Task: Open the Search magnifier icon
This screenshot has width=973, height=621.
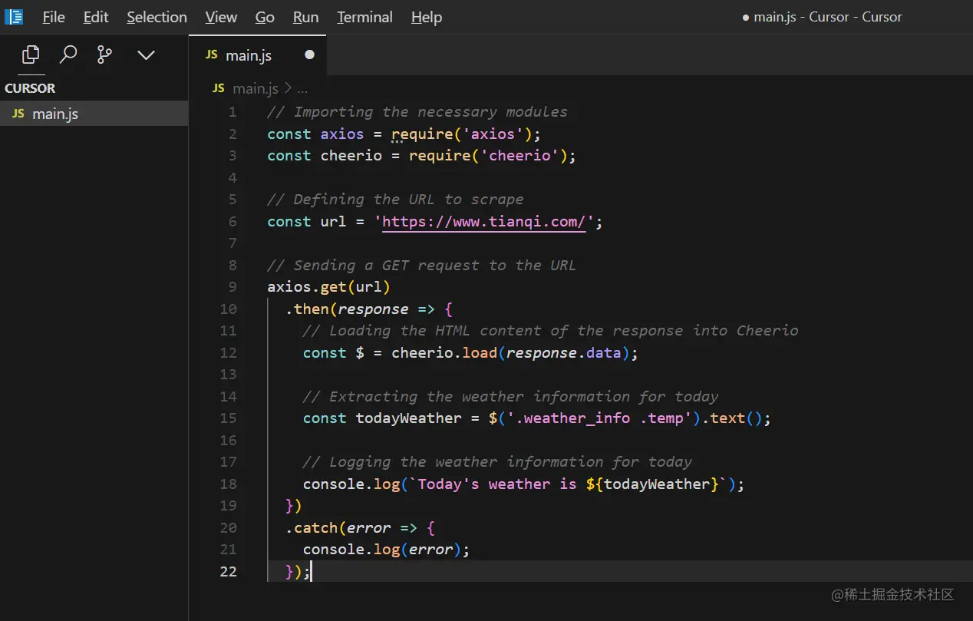Action: (x=68, y=55)
